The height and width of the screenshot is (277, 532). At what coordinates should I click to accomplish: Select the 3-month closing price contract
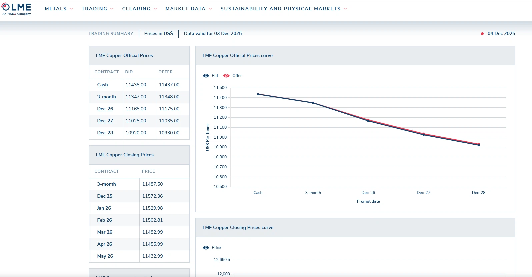click(106, 184)
